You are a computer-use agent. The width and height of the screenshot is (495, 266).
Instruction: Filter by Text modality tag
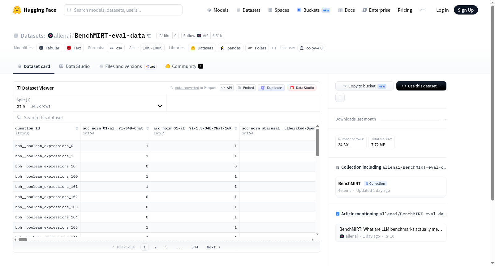(x=74, y=48)
